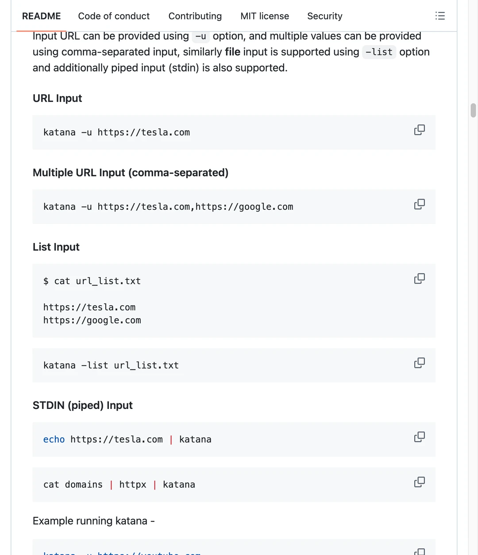478x555 pixels.
Task: Copy the katana -list url_list.txt command
Action: pos(419,363)
